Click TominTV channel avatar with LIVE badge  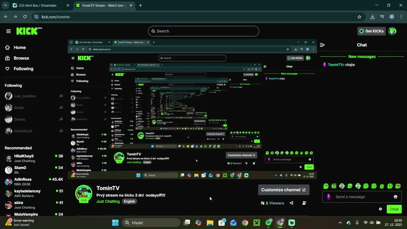pos(84,193)
